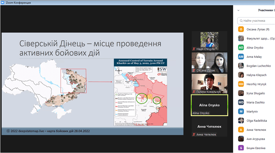The width and height of the screenshot is (275, 153).
Task: Click muted mic icon on Анна Чепелюк tile
Action: (194, 135)
